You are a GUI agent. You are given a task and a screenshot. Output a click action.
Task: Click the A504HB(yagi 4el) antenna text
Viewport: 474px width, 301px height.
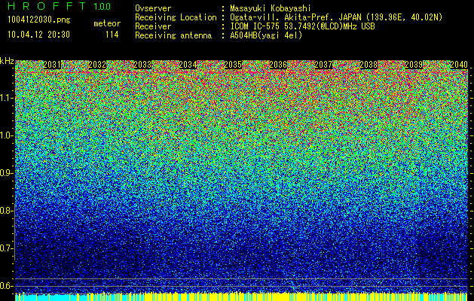[266, 35]
